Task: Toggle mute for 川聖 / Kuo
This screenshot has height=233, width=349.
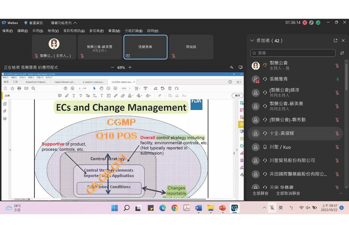Action: coord(337,147)
